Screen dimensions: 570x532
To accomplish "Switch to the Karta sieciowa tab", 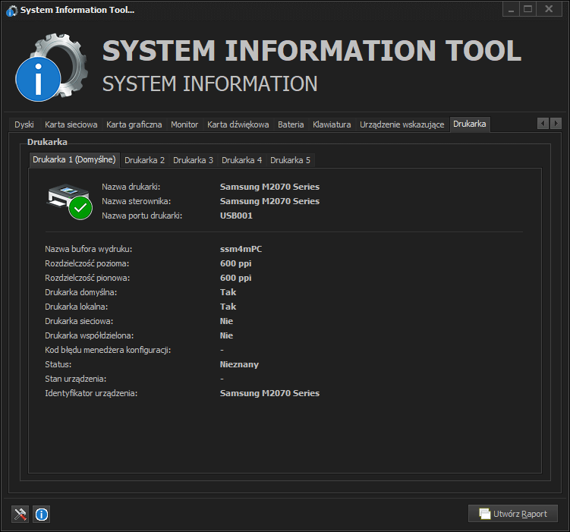I will (x=71, y=124).
